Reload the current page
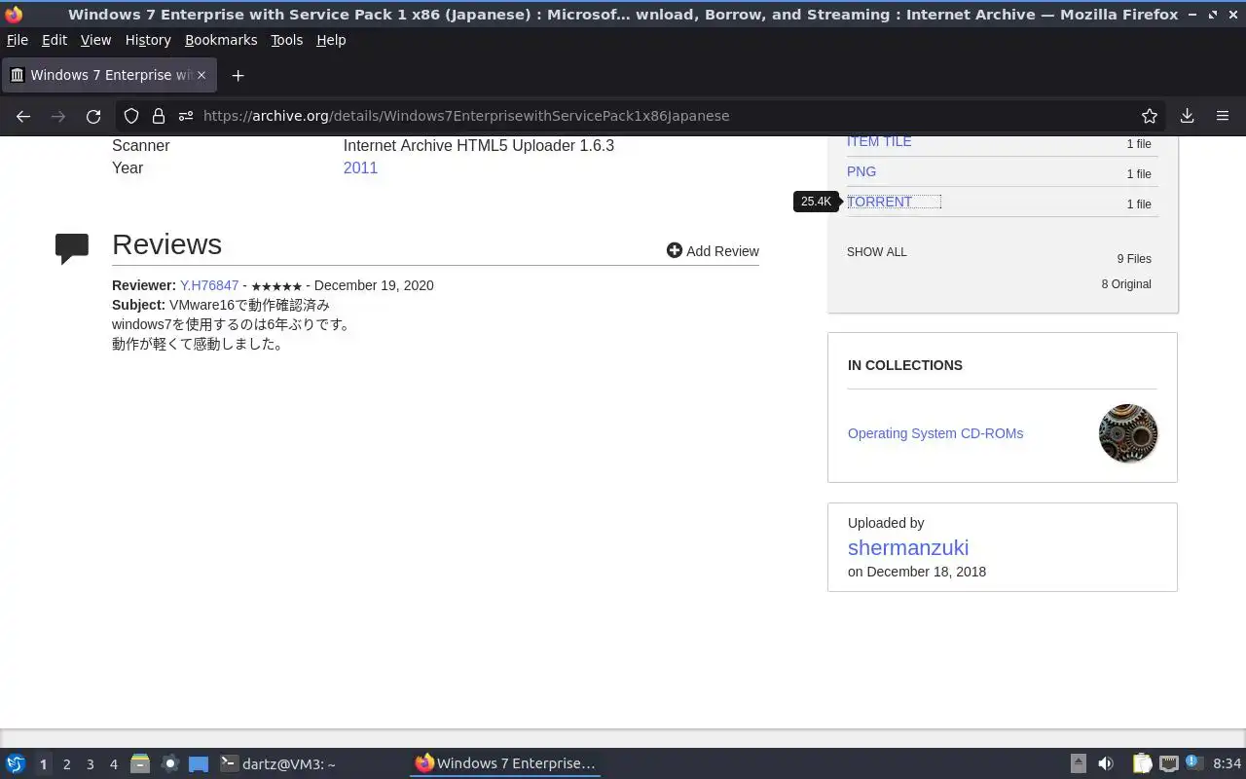1246x779 pixels. pyautogui.click(x=93, y=116)
